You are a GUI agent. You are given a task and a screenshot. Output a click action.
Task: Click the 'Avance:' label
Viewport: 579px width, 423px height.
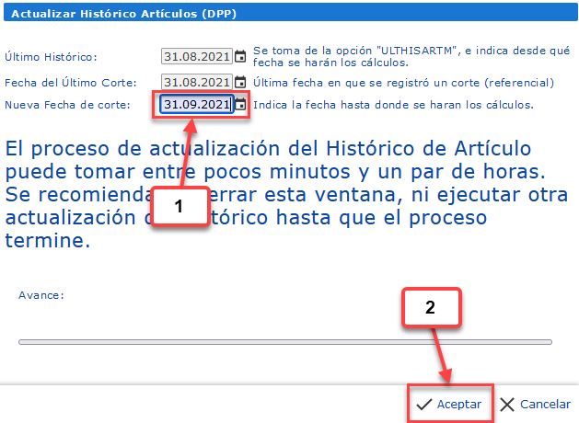[x=41, y=295]
